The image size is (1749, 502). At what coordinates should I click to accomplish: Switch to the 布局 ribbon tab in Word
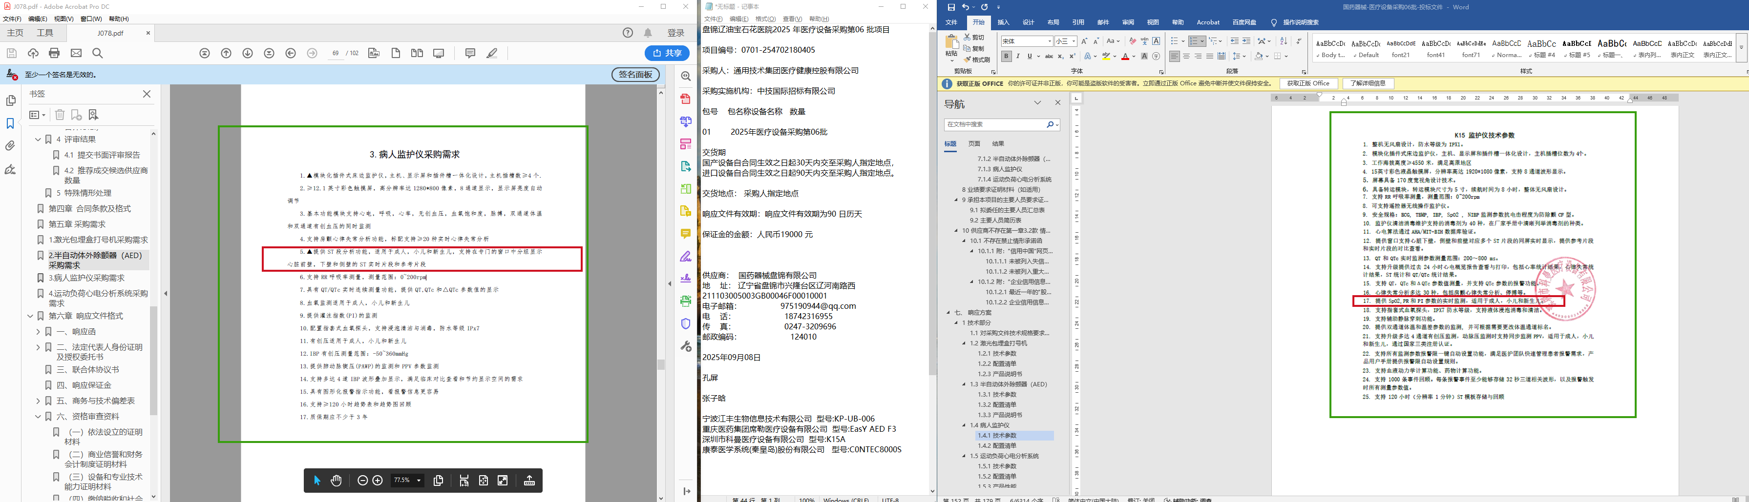coord(1053,22)
